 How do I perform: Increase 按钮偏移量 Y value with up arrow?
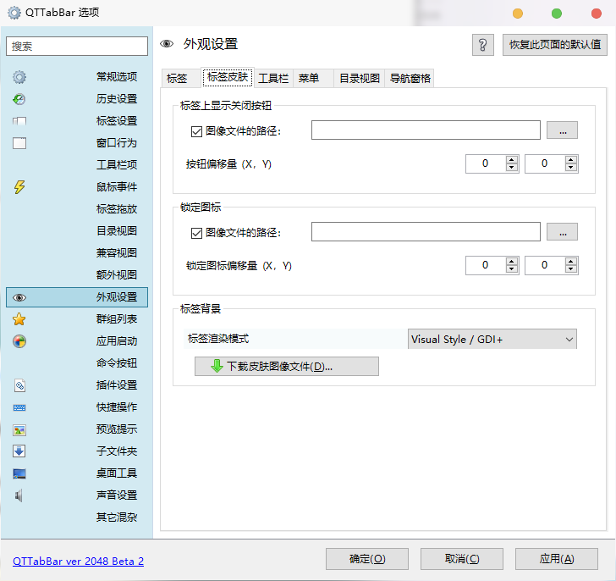(x=571, y=159)
